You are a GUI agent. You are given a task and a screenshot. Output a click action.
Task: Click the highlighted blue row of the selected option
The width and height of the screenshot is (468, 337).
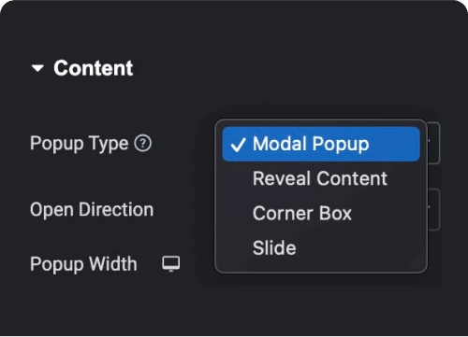(321, 144)
